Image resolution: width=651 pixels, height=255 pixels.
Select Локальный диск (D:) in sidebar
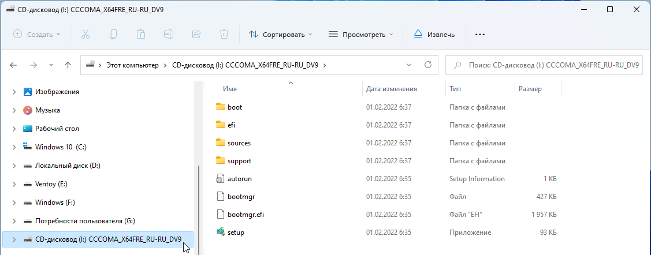pyautogui.click(x=68, y=166)
